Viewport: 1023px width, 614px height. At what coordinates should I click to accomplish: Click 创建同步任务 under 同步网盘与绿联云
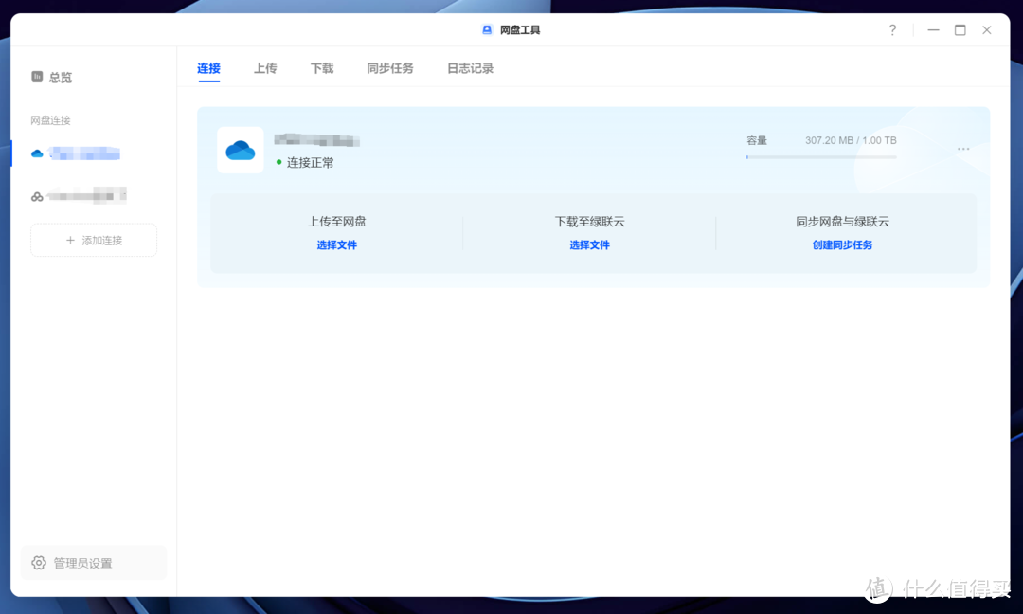coord(843,245)
